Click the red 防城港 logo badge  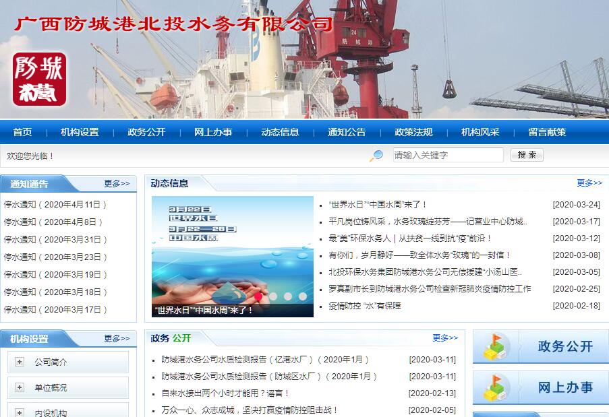tap(39, 79)
